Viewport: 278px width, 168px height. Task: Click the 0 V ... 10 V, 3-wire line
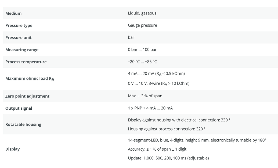[x=158, y=83]
